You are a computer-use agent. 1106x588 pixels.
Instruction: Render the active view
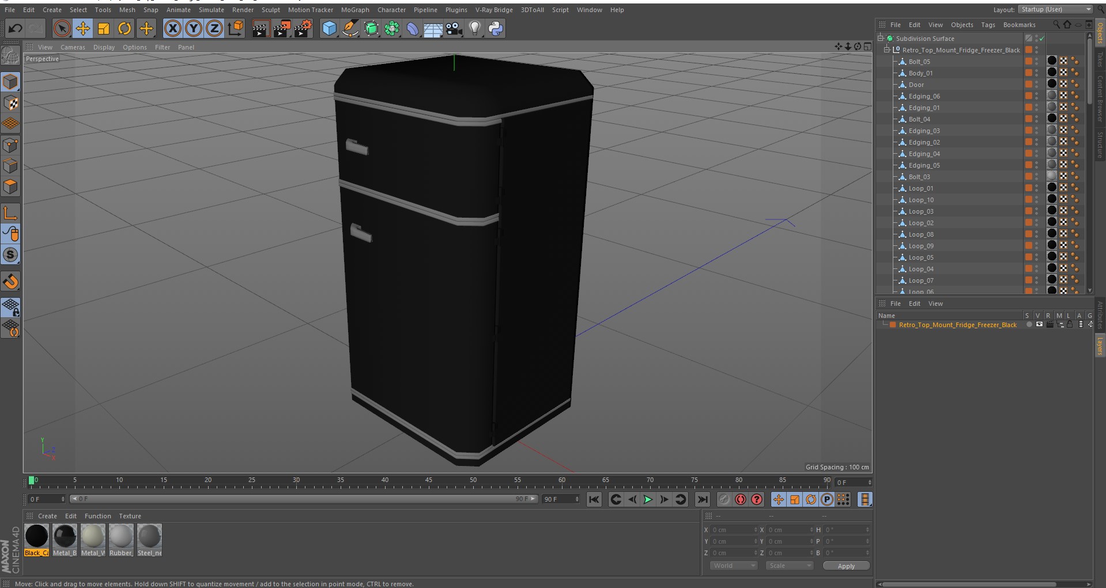pyautogui.click(x=261, y=28)
